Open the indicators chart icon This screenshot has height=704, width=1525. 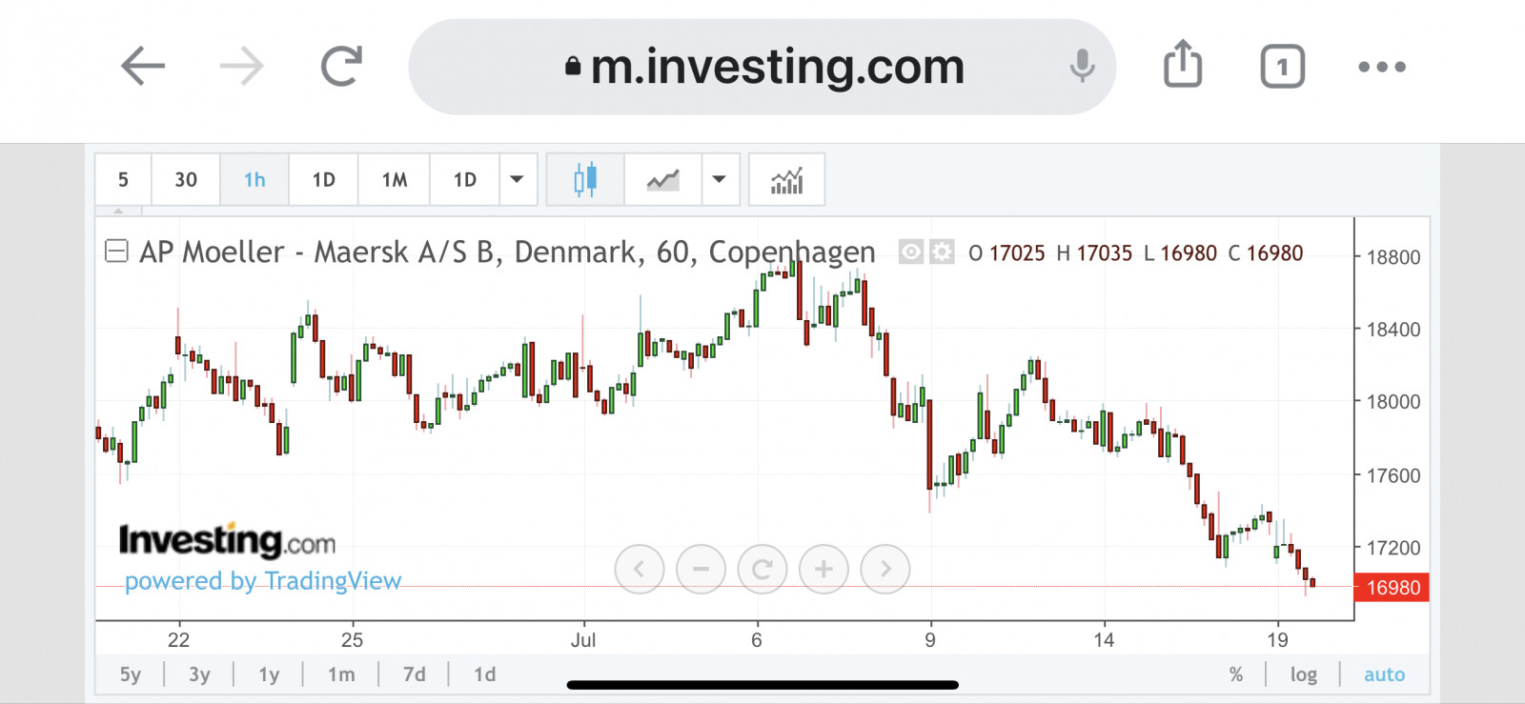coord(786,179)
